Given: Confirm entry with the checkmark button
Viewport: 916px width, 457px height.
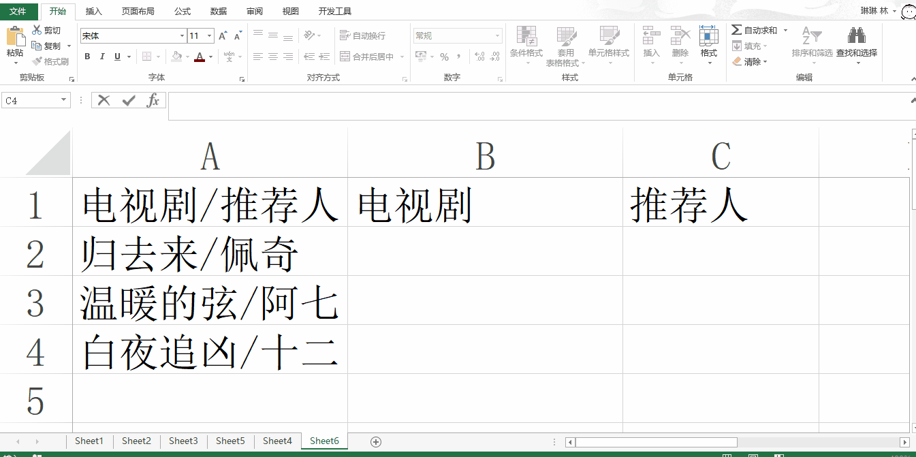Looking at the screenshot, I should 128,99.
